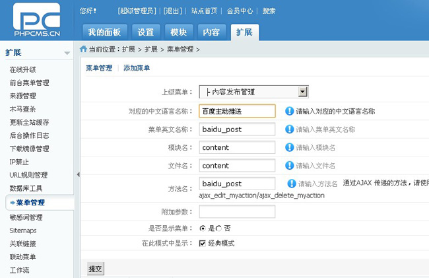
Task: Select '是' radio for showing menu
Action: [x=203, y=228]
